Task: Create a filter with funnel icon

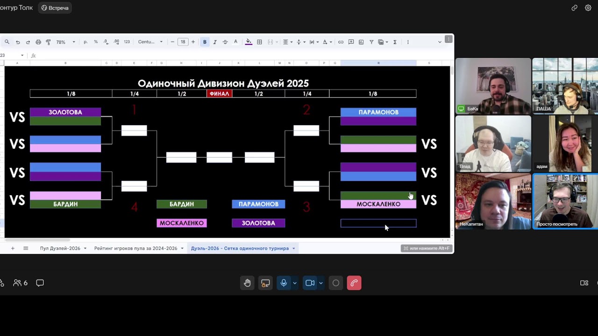Action: tap(371, 42)
